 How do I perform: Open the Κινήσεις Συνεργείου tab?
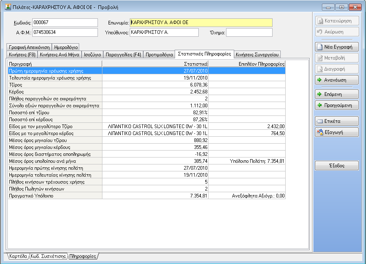pos(257,55)
